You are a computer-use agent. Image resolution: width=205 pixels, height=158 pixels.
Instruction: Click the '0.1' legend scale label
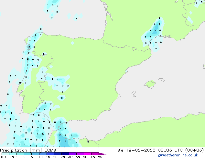point(4,157)
